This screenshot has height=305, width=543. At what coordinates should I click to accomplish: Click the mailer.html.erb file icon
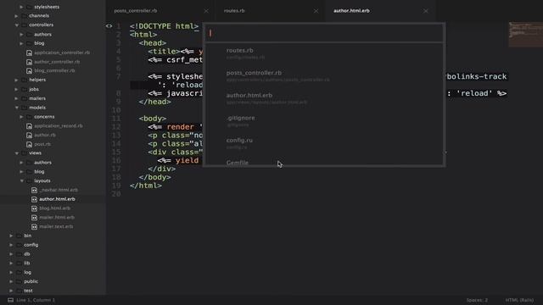coord(34,218)
